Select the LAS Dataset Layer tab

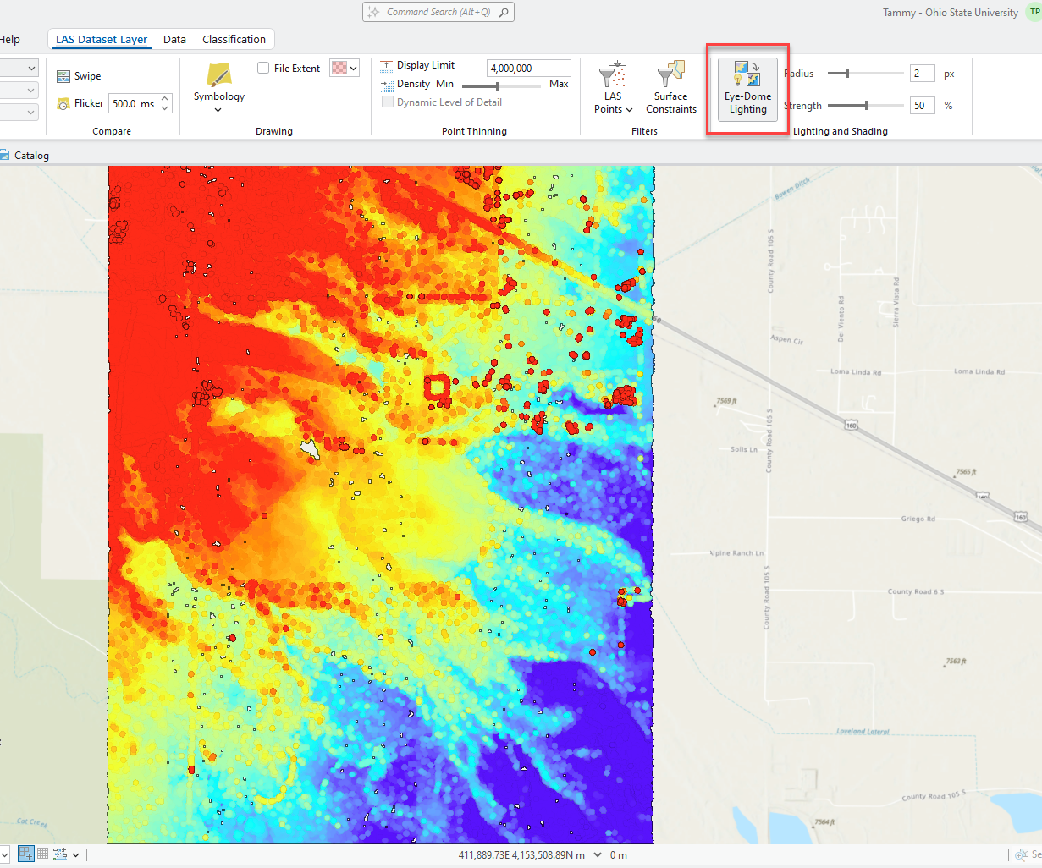pos(102,40)
